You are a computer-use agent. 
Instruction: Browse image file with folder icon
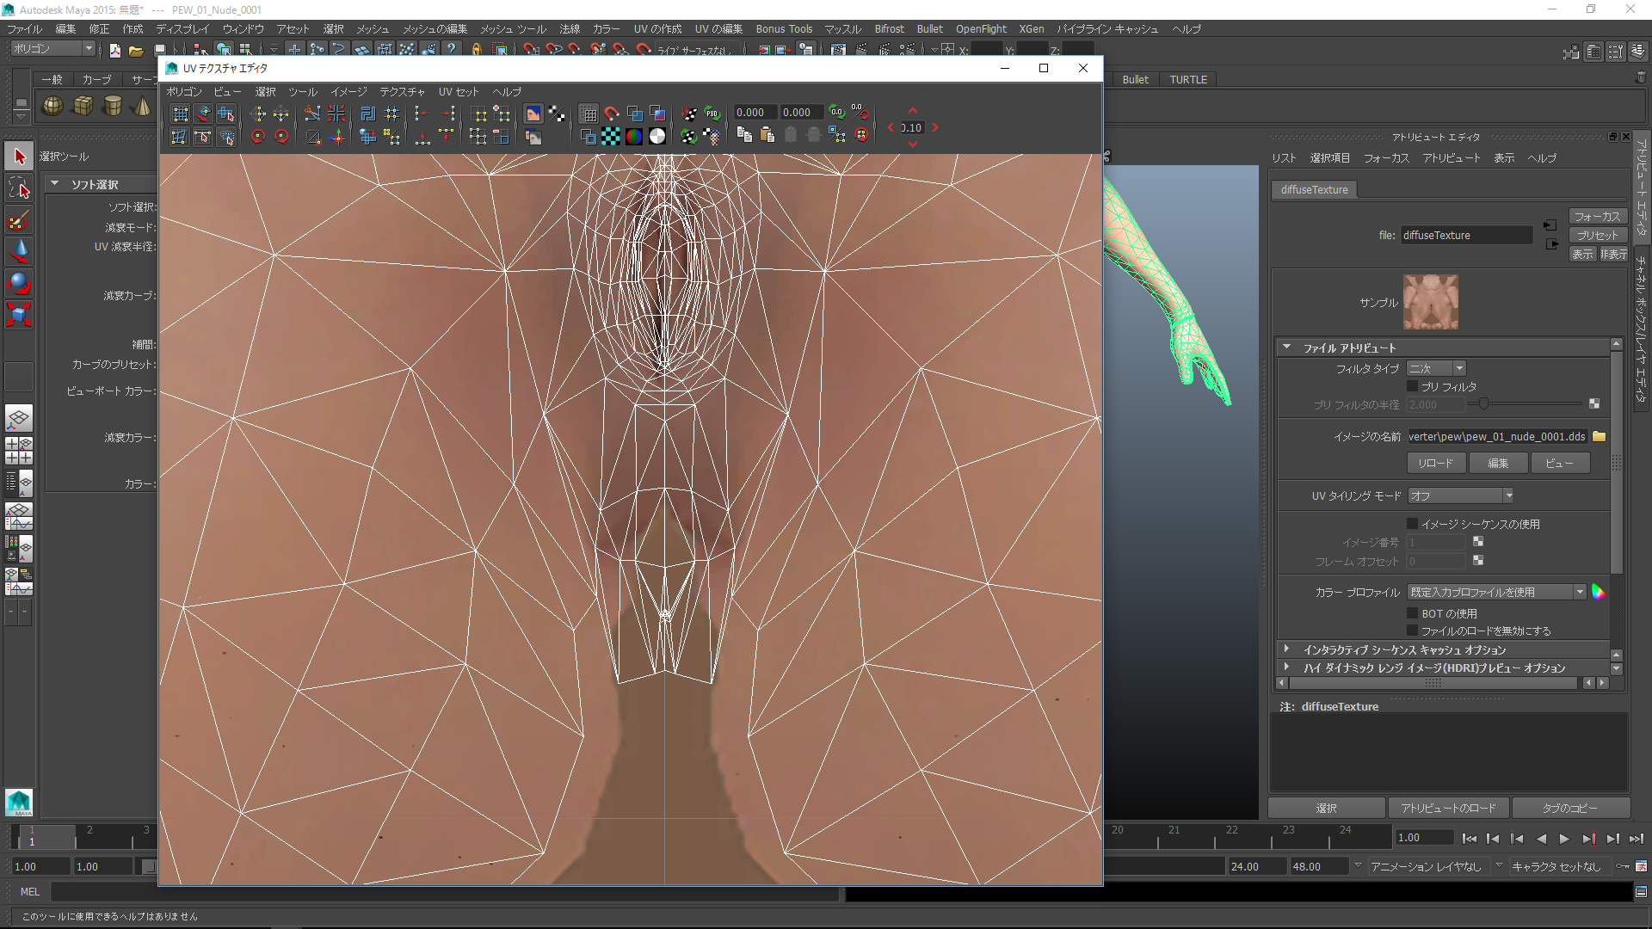(1599, 436)
